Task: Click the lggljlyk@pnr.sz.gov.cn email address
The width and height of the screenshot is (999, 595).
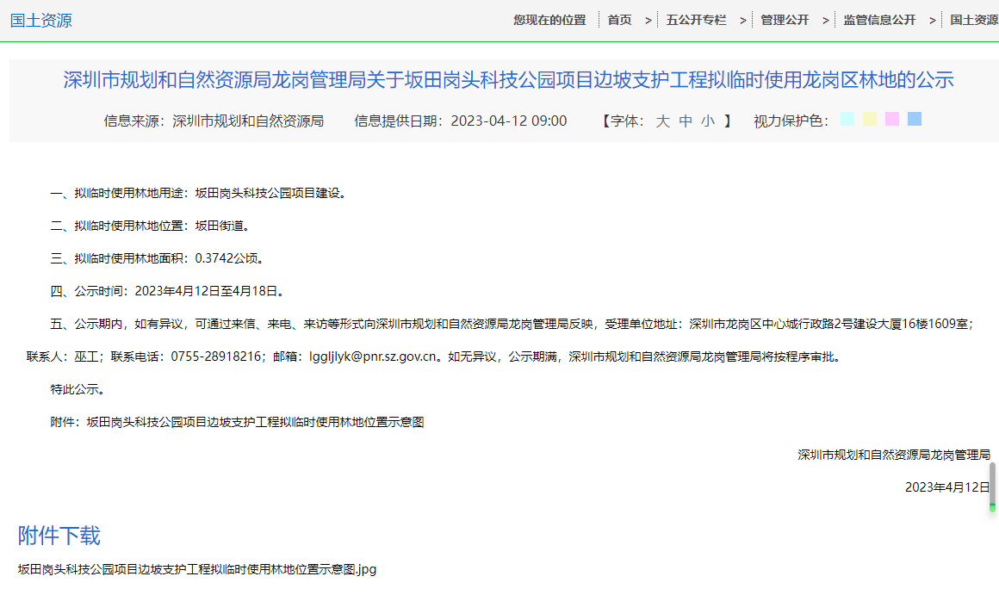Action: point(375,356)
